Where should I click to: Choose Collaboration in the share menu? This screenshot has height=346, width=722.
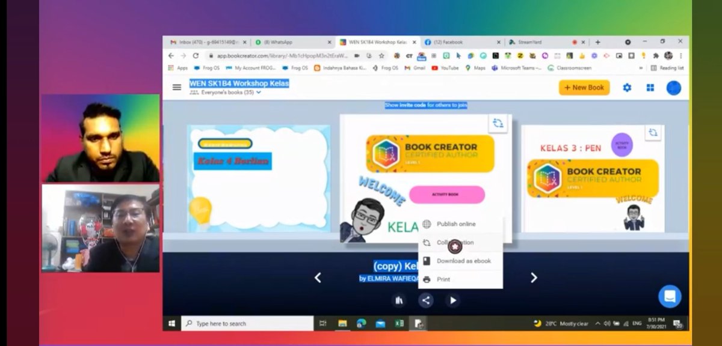click(x=455, y=243)
